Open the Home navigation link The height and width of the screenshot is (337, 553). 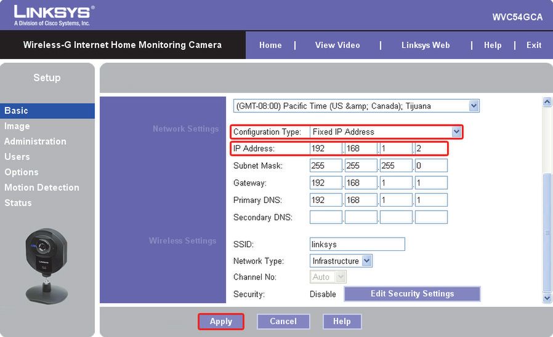[270, 45]
